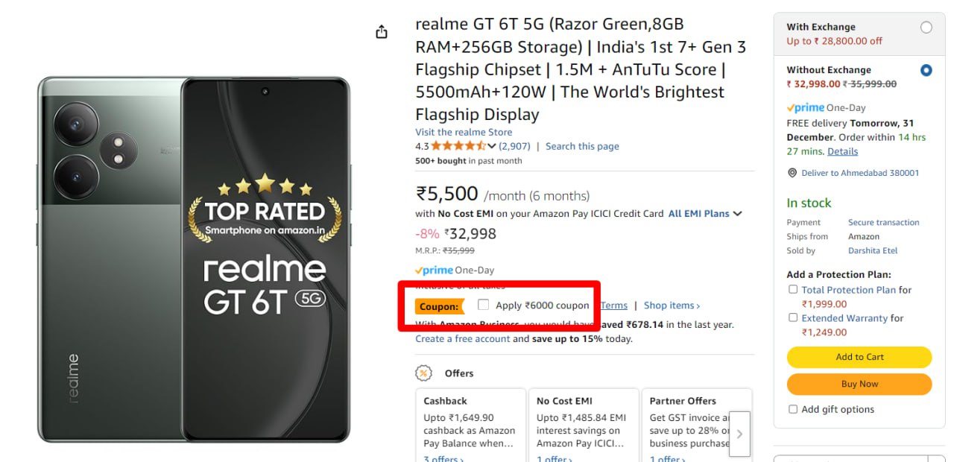Tick the Add gift options checkbox
The height and width of the screenshot is (462, 954).
click(793, 409)
